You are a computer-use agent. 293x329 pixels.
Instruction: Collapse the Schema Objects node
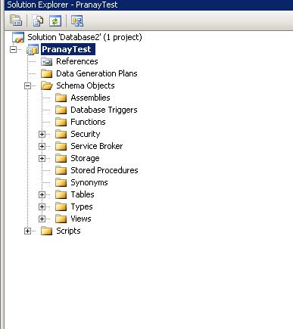[27, 86]
